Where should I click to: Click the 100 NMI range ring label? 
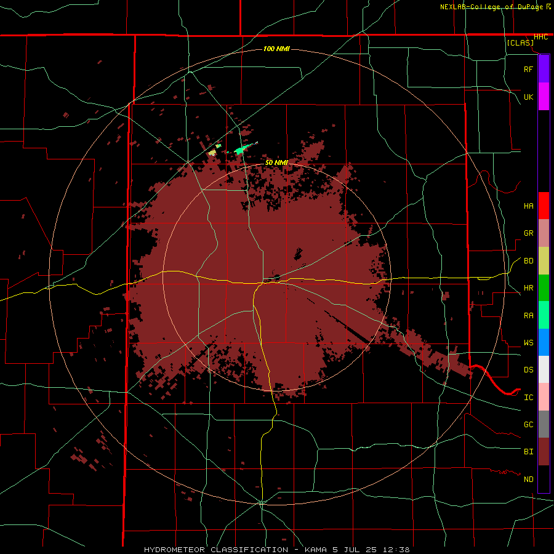(276, 49)
